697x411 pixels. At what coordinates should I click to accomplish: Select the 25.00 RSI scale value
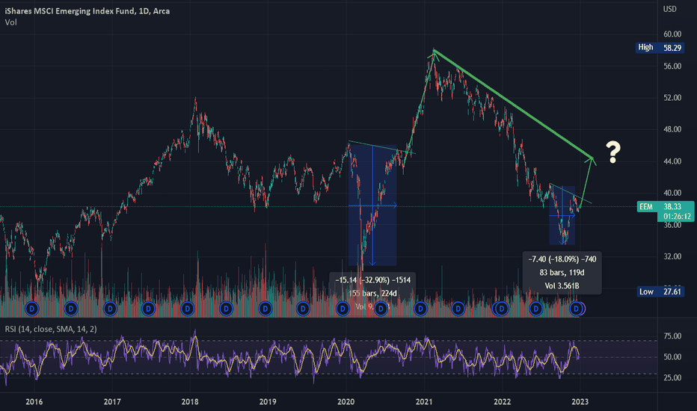pyautogui.click(x=672, y=377)
